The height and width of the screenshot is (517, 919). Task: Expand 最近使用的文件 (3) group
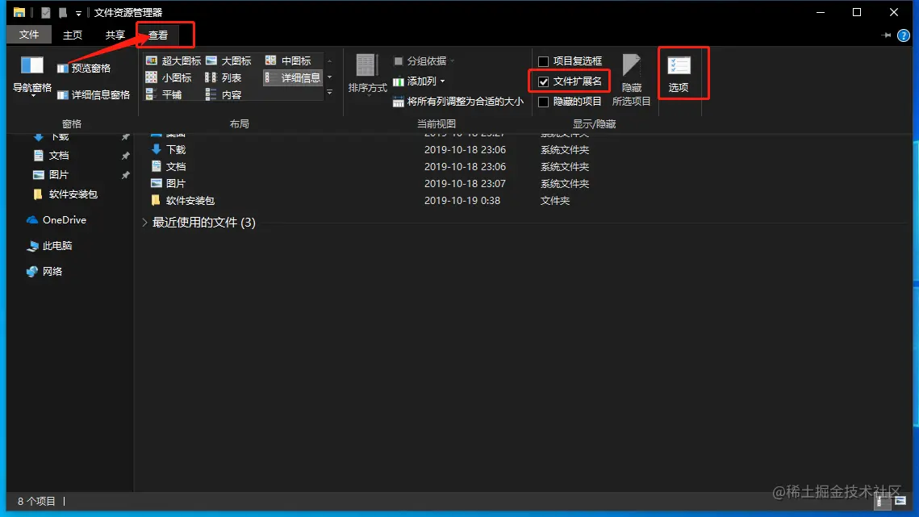tap(144, 223)
